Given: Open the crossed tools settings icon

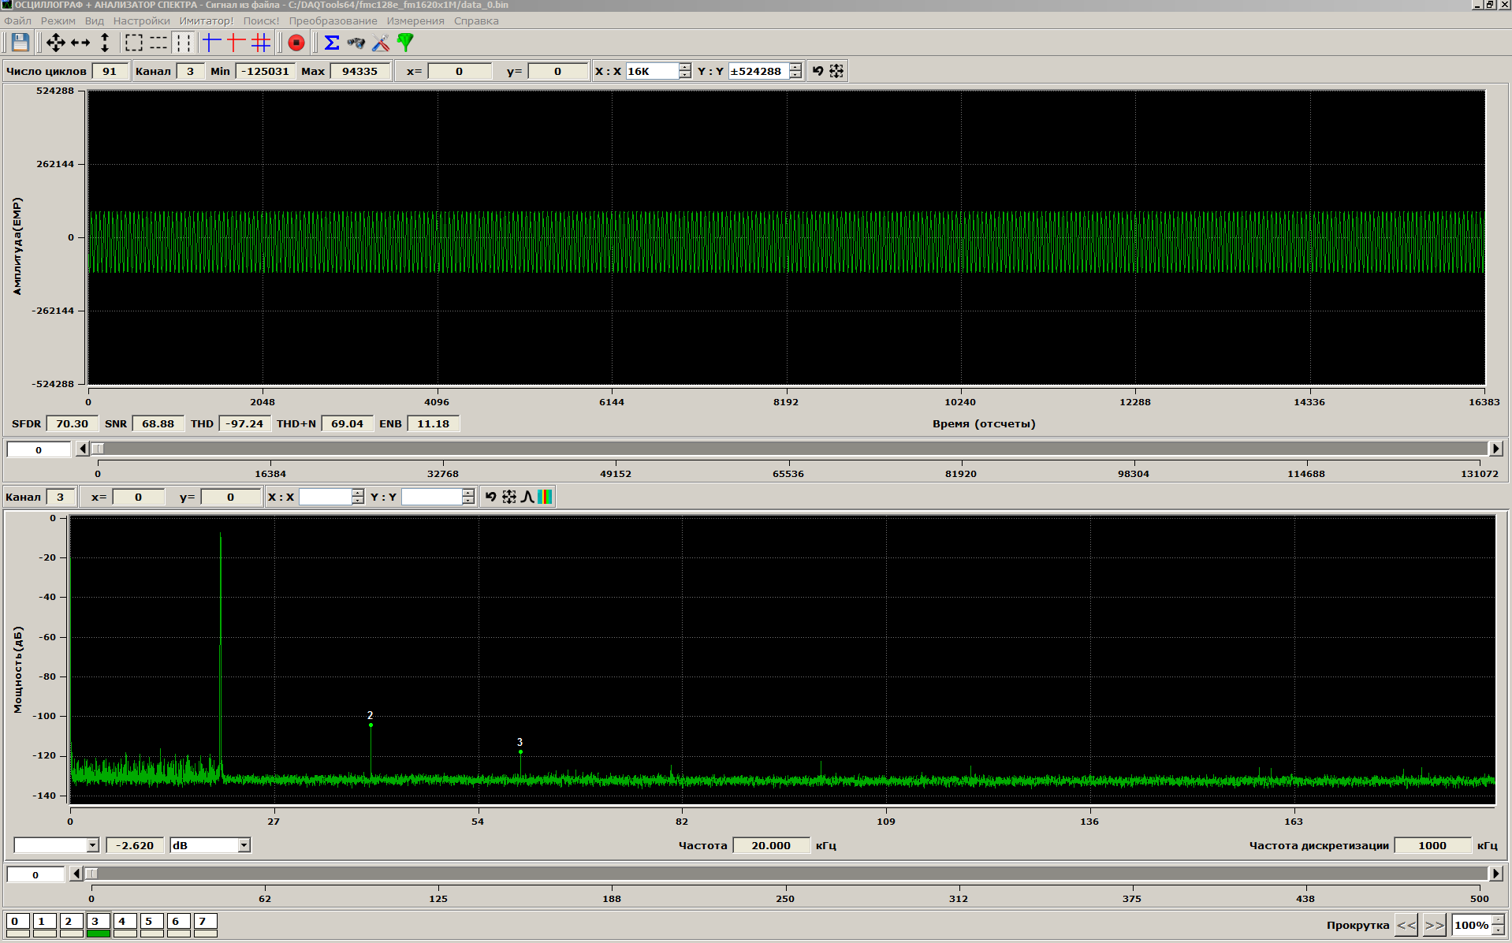Looking at the screenshot, I should (x=381, y=43).
